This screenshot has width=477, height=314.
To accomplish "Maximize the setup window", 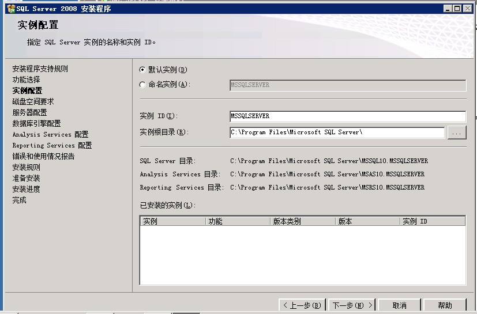I will (x=457, y=9).
